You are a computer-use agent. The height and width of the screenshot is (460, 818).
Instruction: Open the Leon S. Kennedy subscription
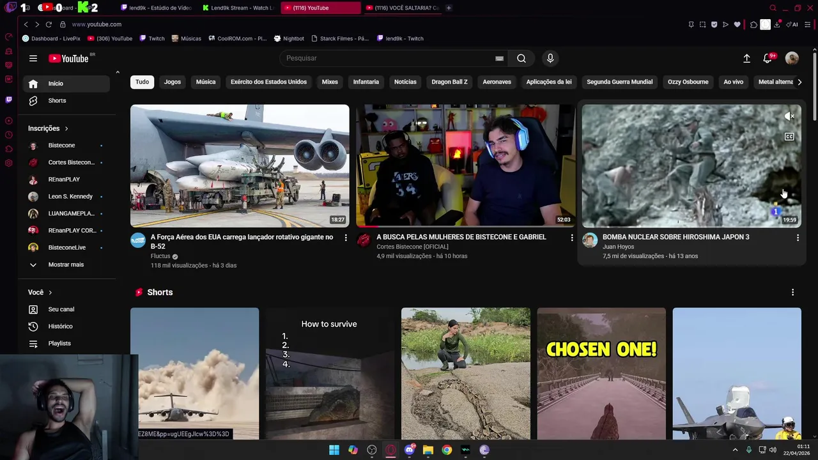(x=66, y=196)
